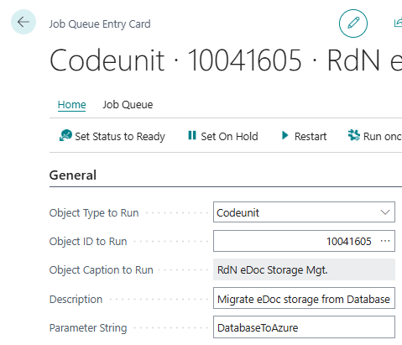Screen dimensions: 402x345
Task: Click the Set Status to Ready icon
Action: (x=65, y=136)
